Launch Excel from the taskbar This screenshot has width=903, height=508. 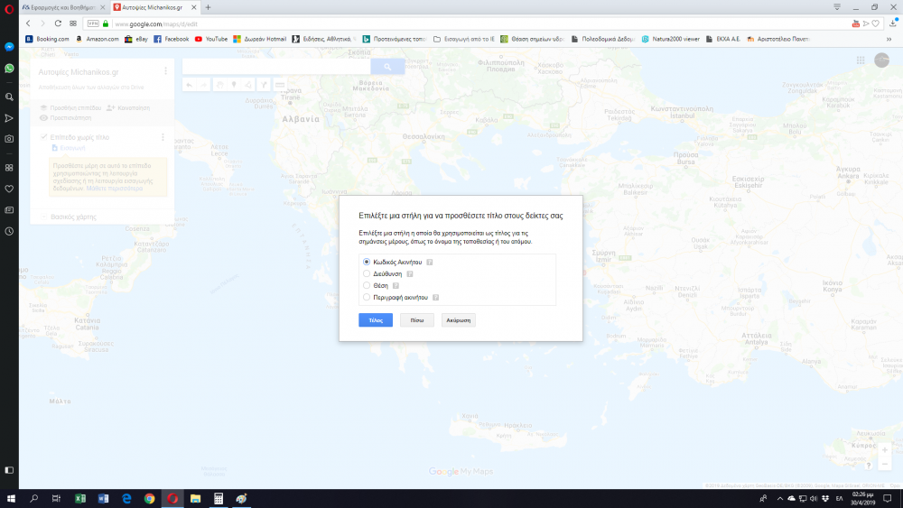coord(79,498)
